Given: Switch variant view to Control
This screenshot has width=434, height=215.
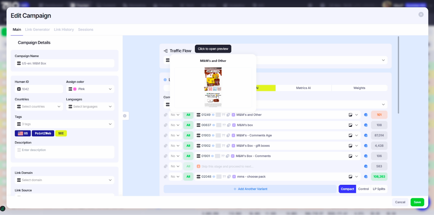Looking at the screenshot, I should (363, 189).
